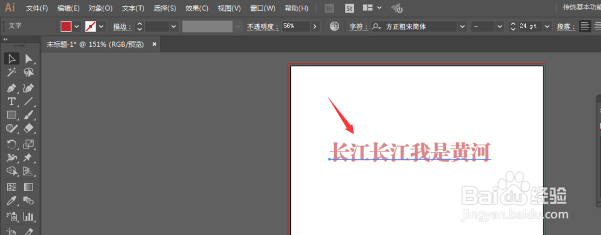Select the Perspective Grid tool
The width and height of the screenshot is (601, 235).
29,171
